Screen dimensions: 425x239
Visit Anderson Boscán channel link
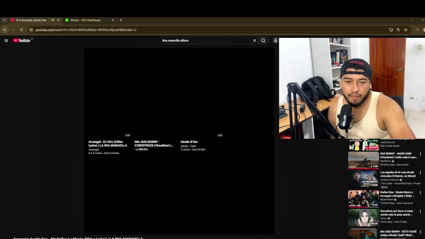point(389,180)
